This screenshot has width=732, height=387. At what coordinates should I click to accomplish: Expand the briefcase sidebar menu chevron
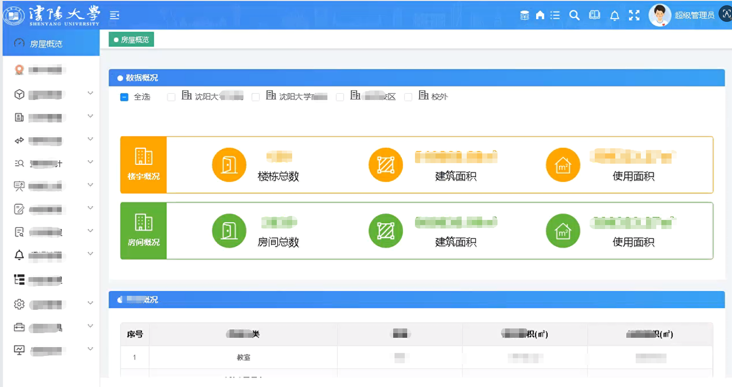tap(90, 326)
